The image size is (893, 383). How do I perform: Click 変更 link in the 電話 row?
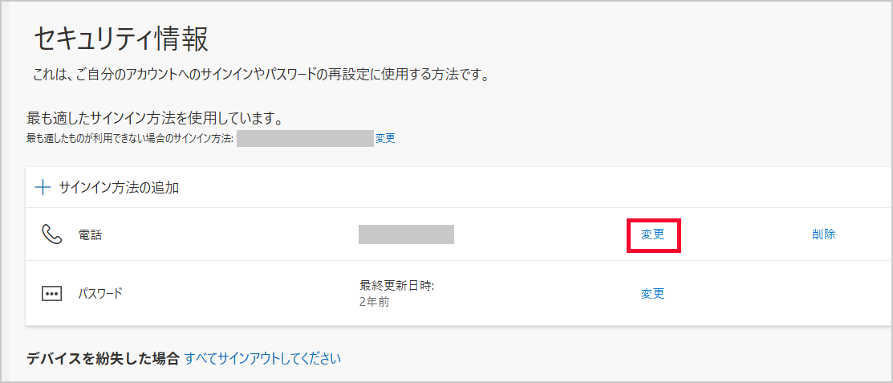tap(652, 234)
